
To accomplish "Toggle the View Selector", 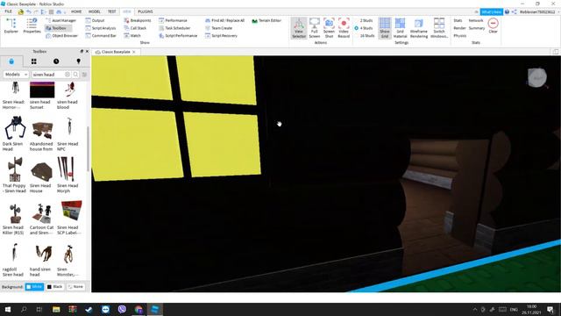I will click(299, 27).
